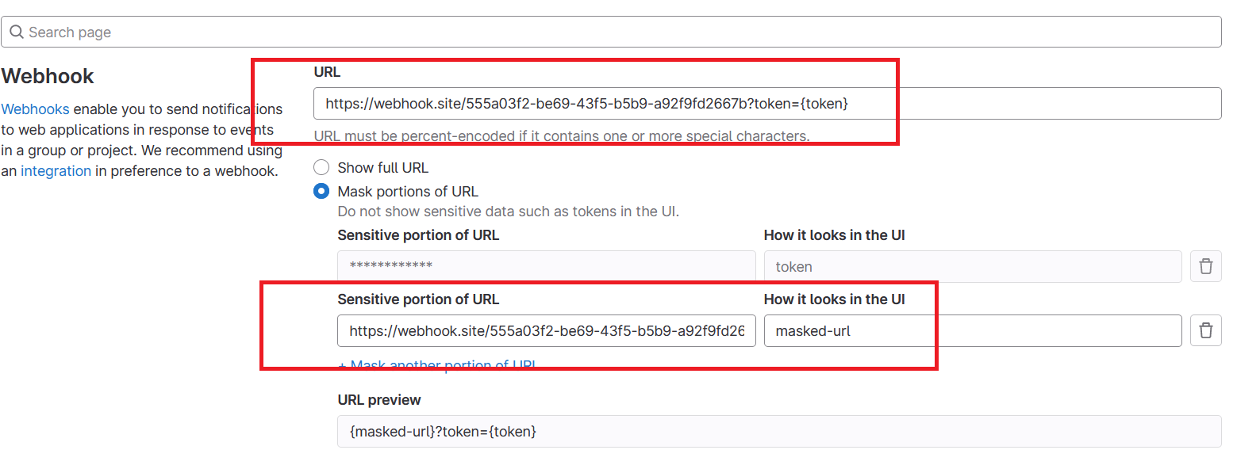Edit sensitive portion field containing webhook.site
This screenshot has width=1237, height=465.
click(546, 331)
